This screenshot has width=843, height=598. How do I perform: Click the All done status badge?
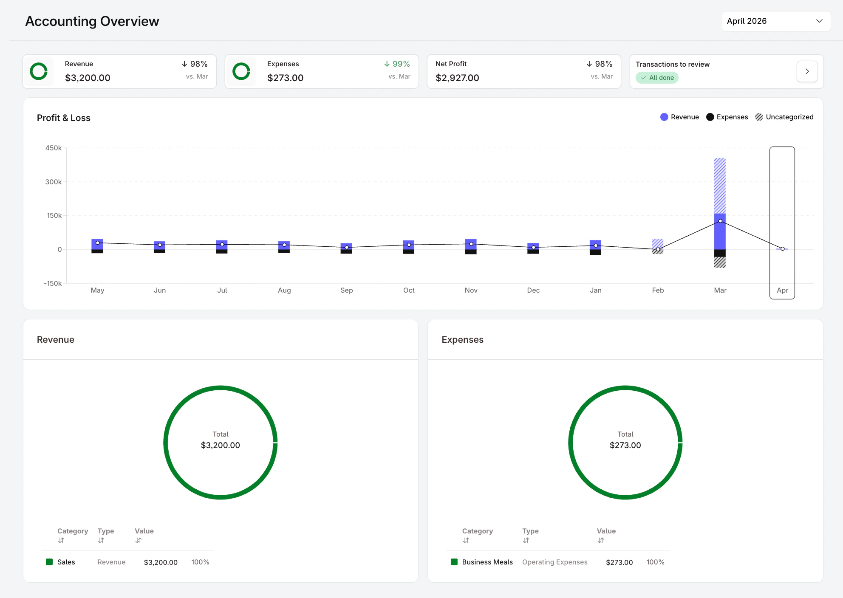pyautogui.click(x=657, y=78)
